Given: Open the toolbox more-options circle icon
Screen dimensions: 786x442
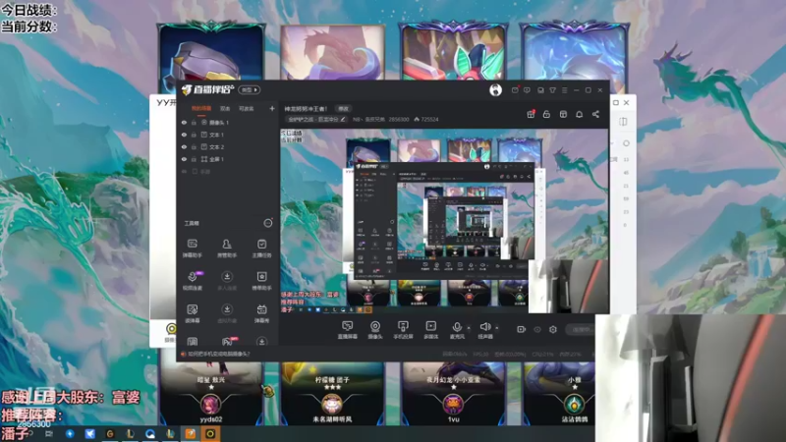Looking at the screenshot, I should (x=268, y=223).
